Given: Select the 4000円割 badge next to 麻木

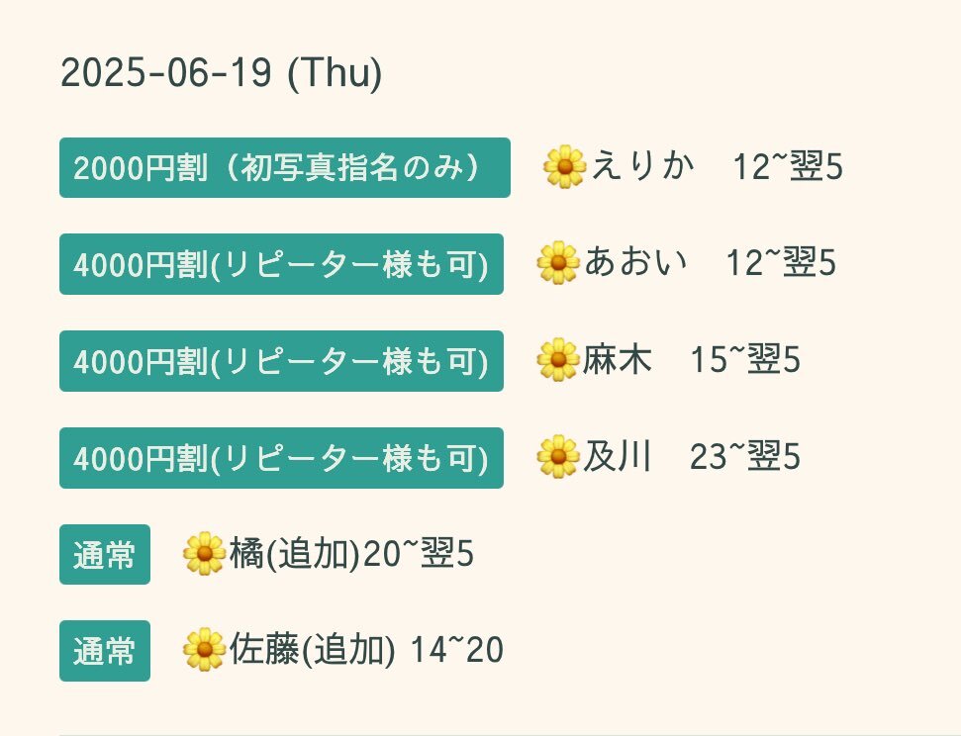Looking at the screenshot, I should 281,361.
